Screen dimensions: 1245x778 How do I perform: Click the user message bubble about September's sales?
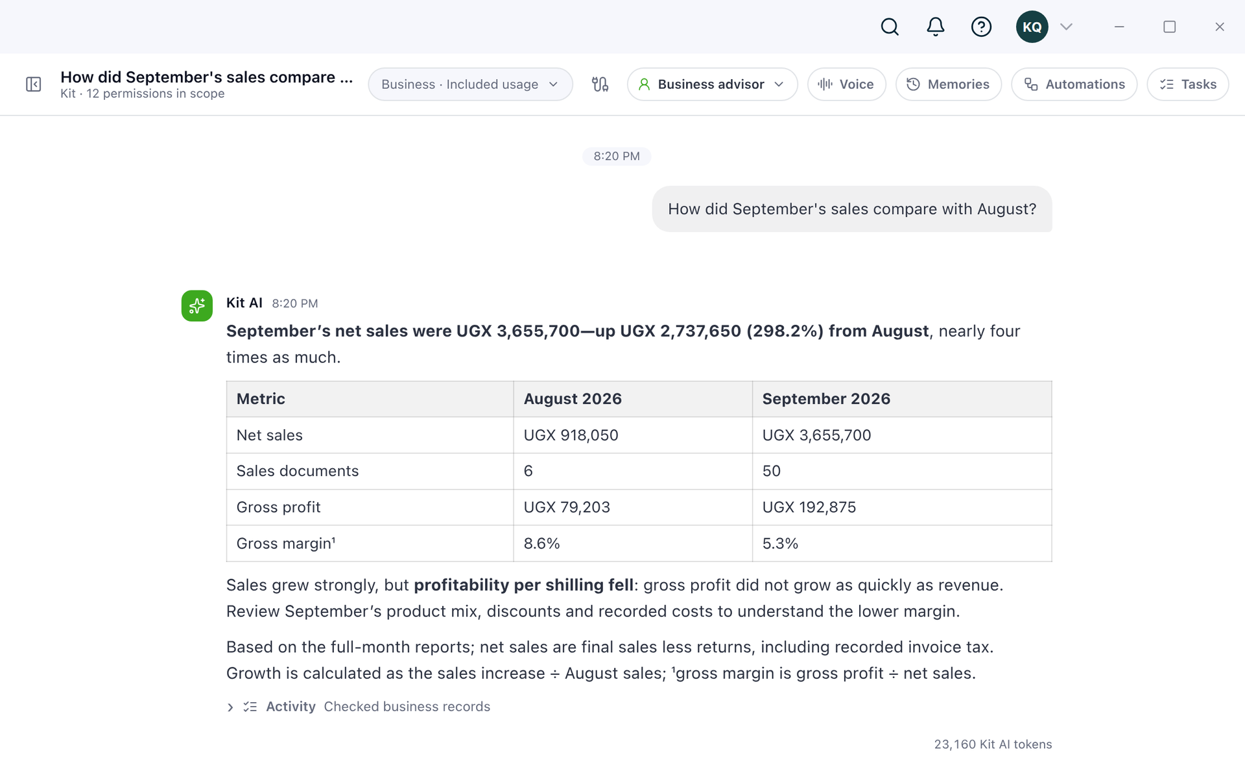(x=852, y=209)
